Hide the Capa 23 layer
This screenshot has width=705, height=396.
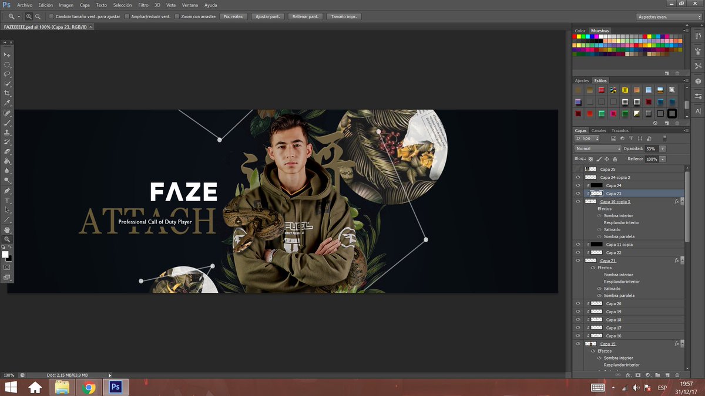click(x=578, y=193)
